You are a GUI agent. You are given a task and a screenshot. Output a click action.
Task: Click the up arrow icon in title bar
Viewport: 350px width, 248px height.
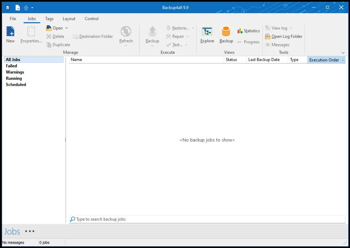click(26, 8)
